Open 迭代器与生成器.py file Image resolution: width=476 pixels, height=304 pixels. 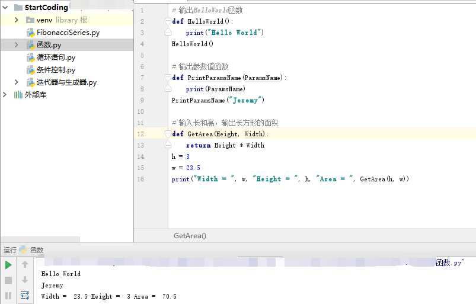click(x=66, y=82)
